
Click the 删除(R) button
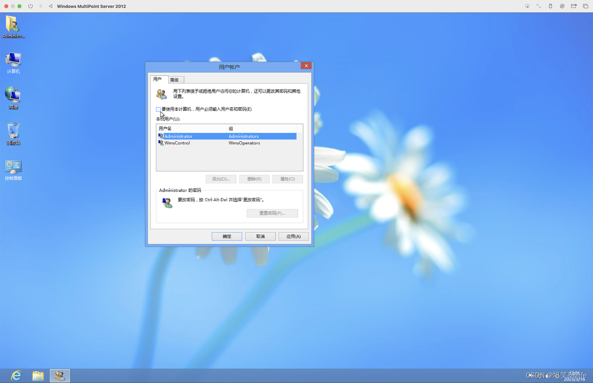click(254, 179)
